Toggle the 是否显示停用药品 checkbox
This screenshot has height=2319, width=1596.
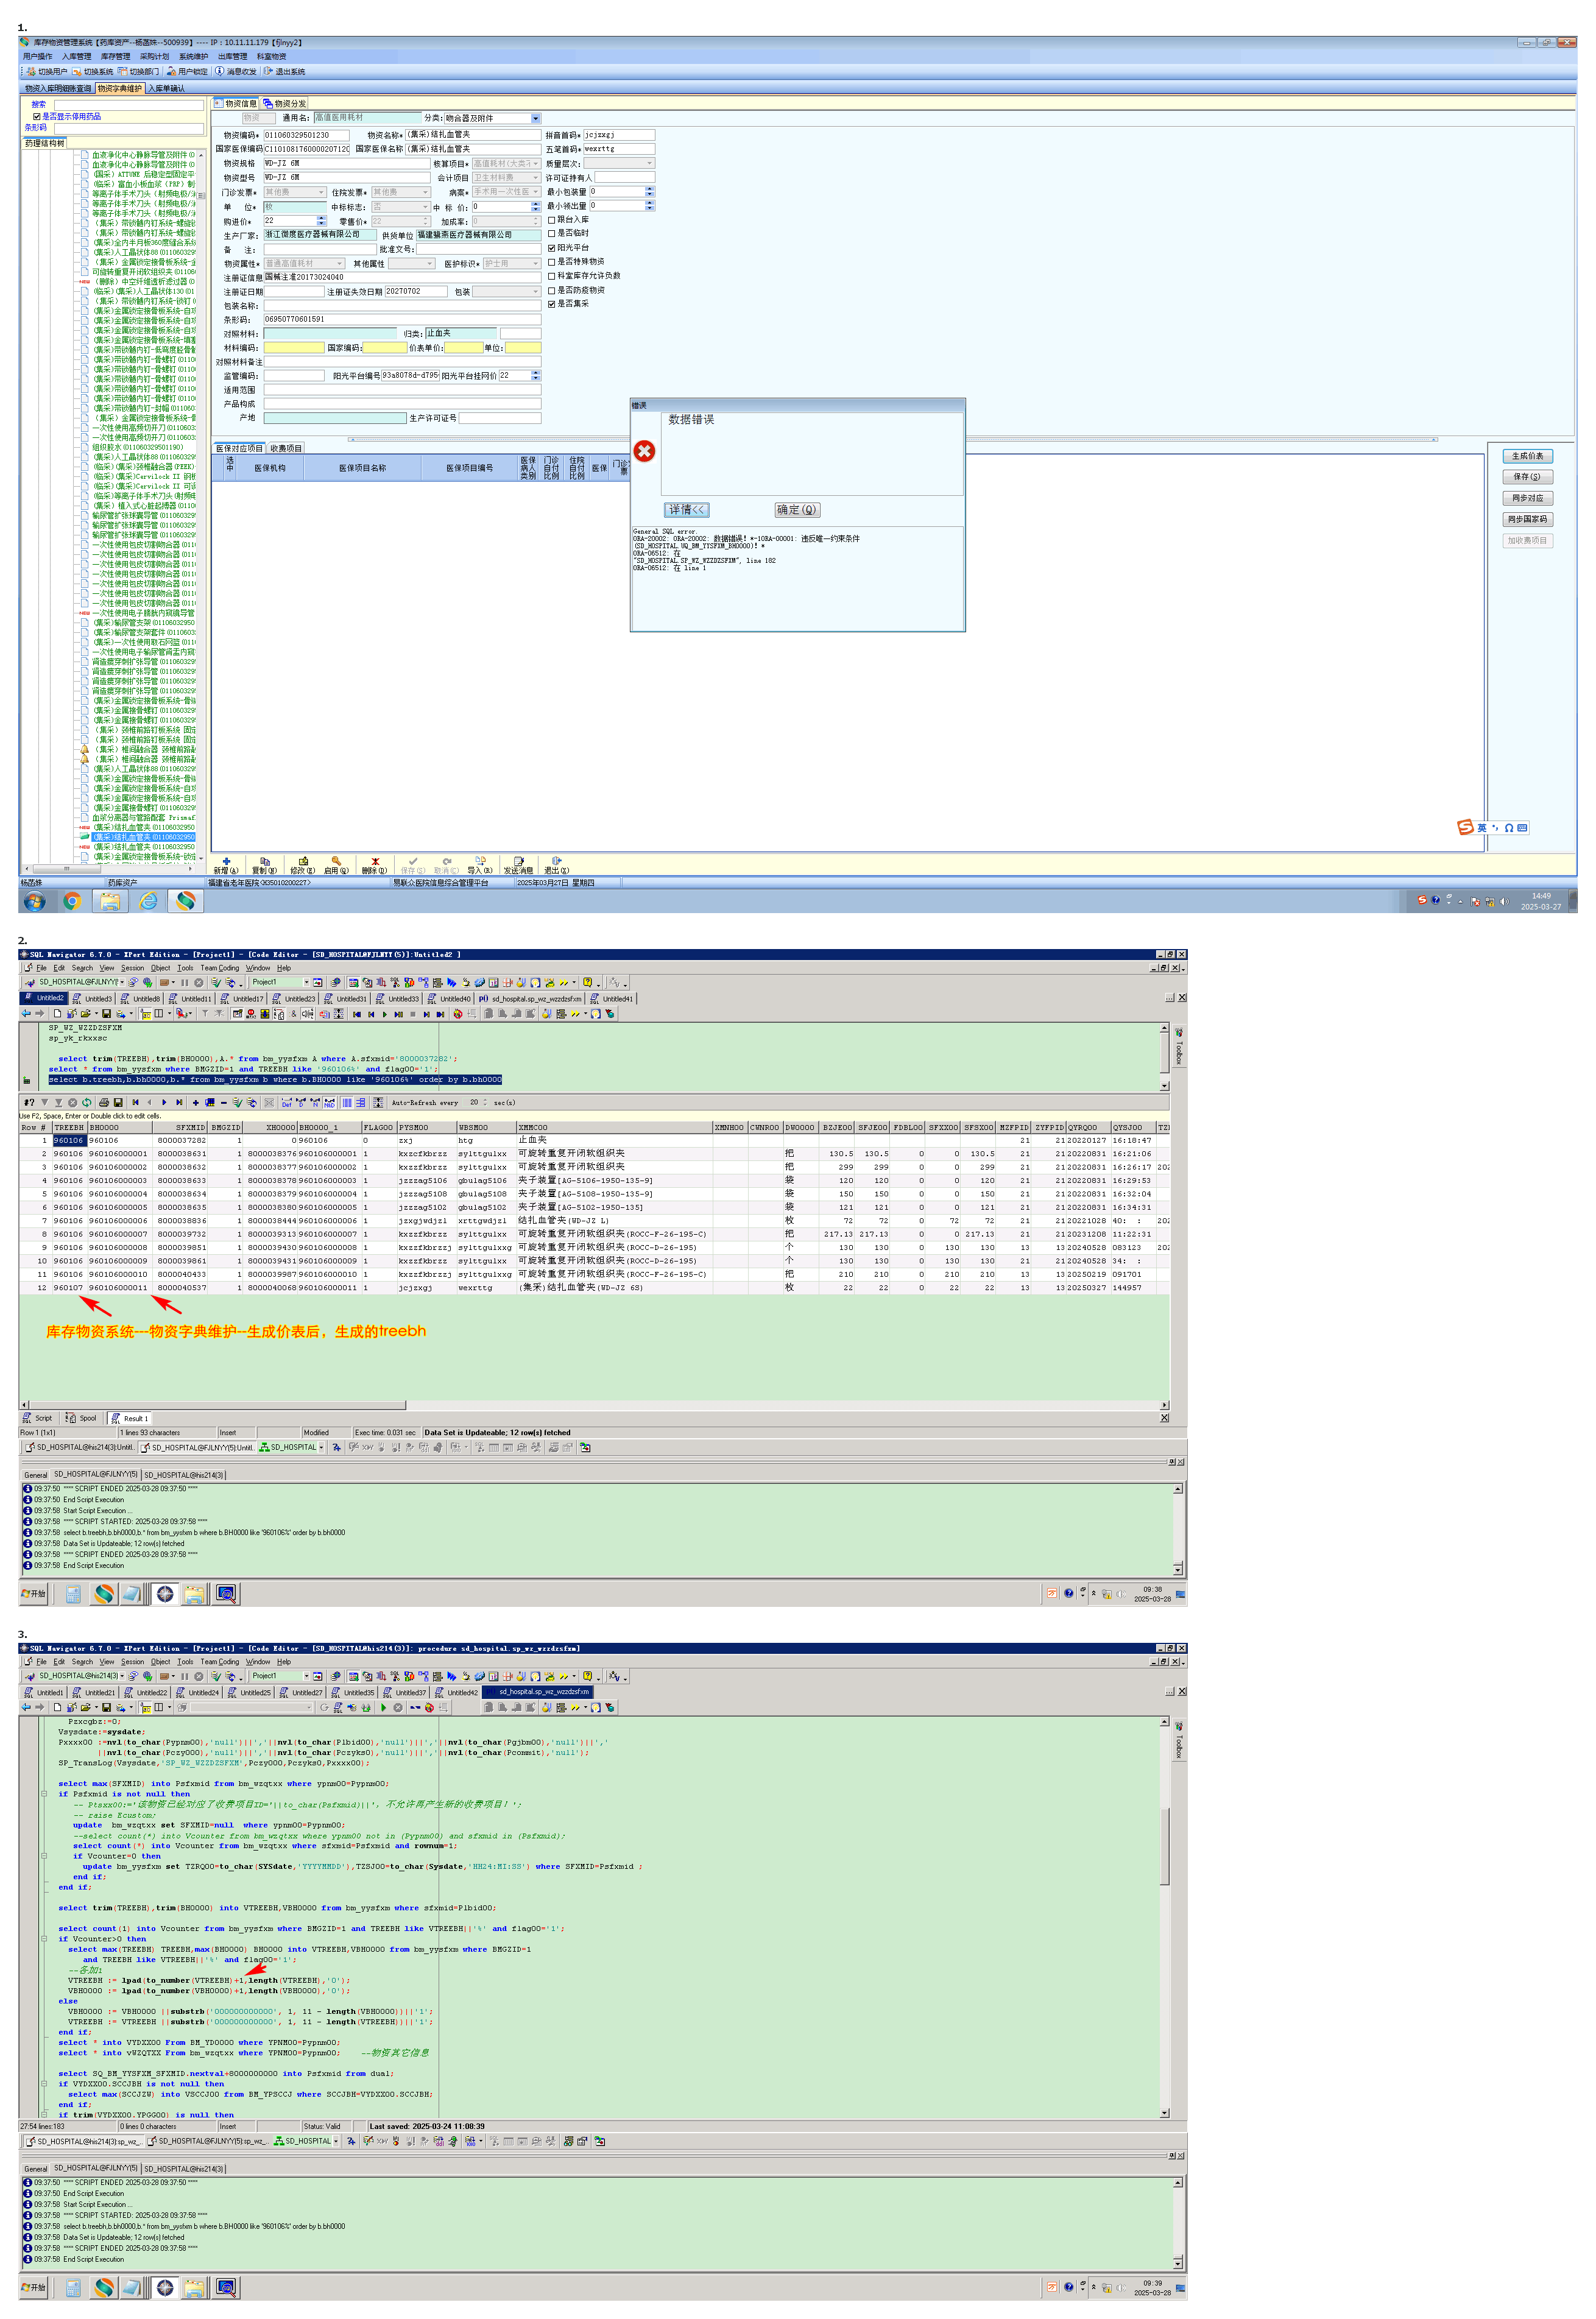37,117
